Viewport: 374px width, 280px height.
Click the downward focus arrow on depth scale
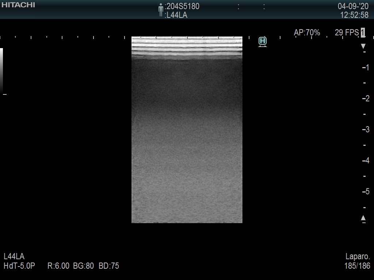(363, 46)
